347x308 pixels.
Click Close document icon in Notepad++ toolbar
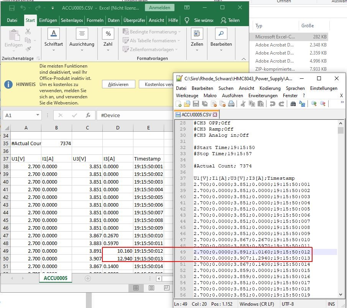[214, 104]
